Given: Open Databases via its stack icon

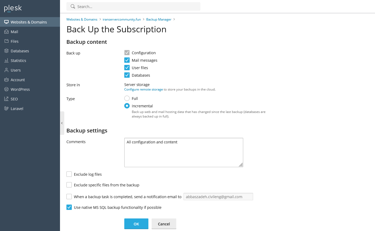Looking at the screenshot, I should pos(6,51).
